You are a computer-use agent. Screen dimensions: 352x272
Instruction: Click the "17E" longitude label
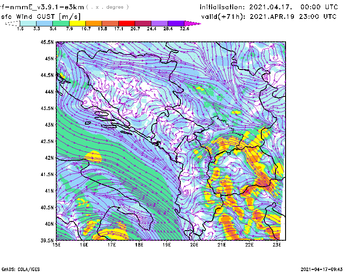[x=112, y=245]
